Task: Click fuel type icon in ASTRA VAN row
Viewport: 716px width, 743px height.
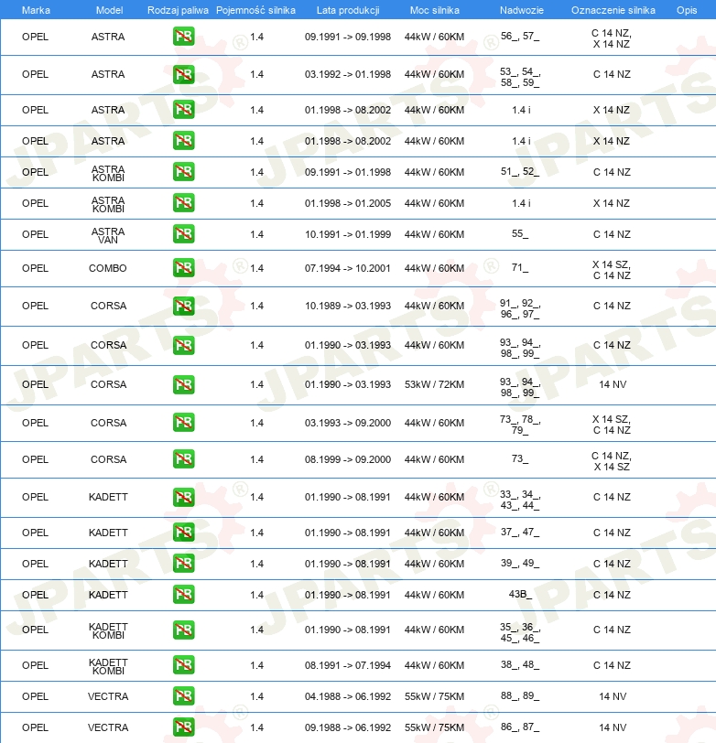Action: [x=183, y=234]
